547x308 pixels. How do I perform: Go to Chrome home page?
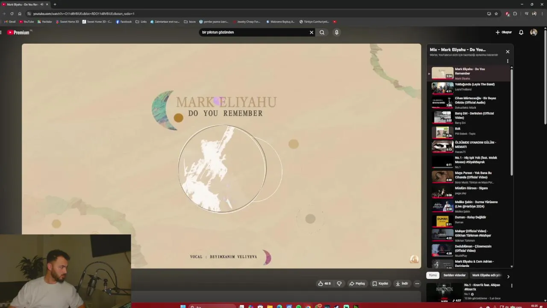coord(20,14)
